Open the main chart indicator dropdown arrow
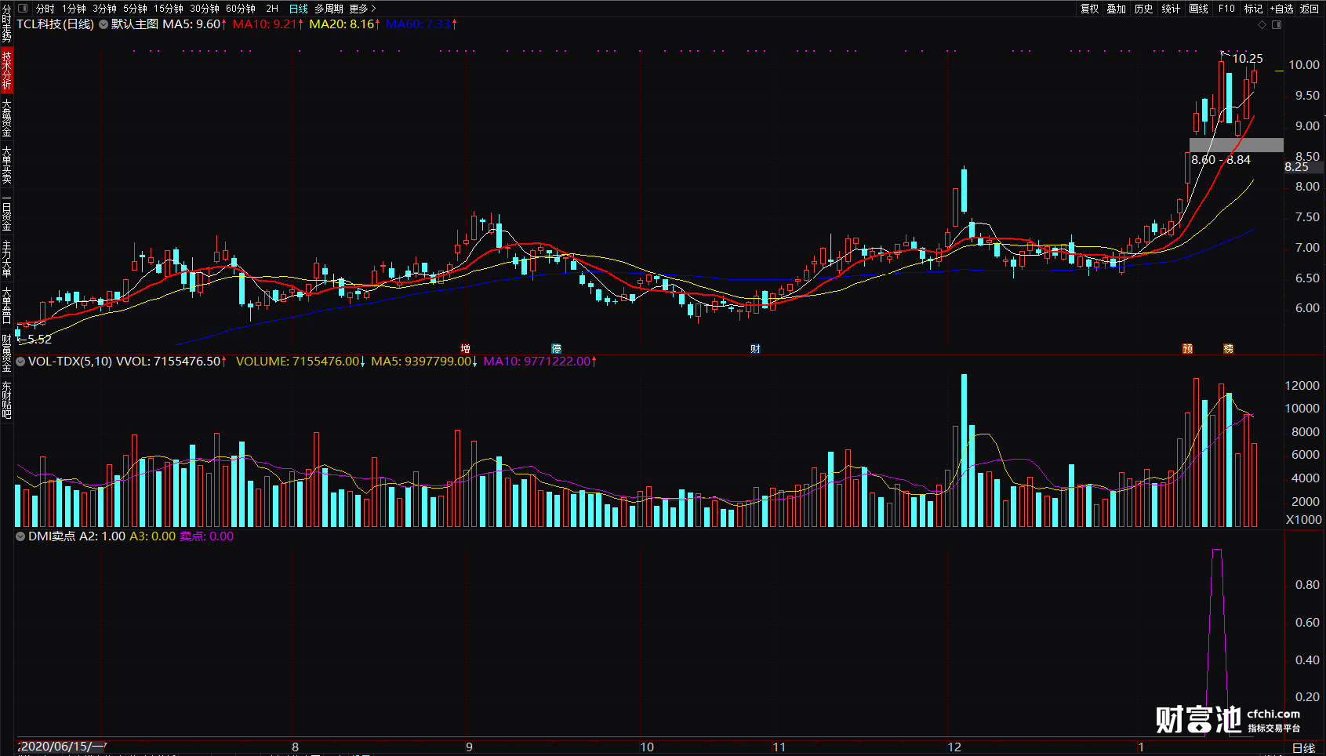The height and width of the screenshot is (756, 1326). pos(104,24)
